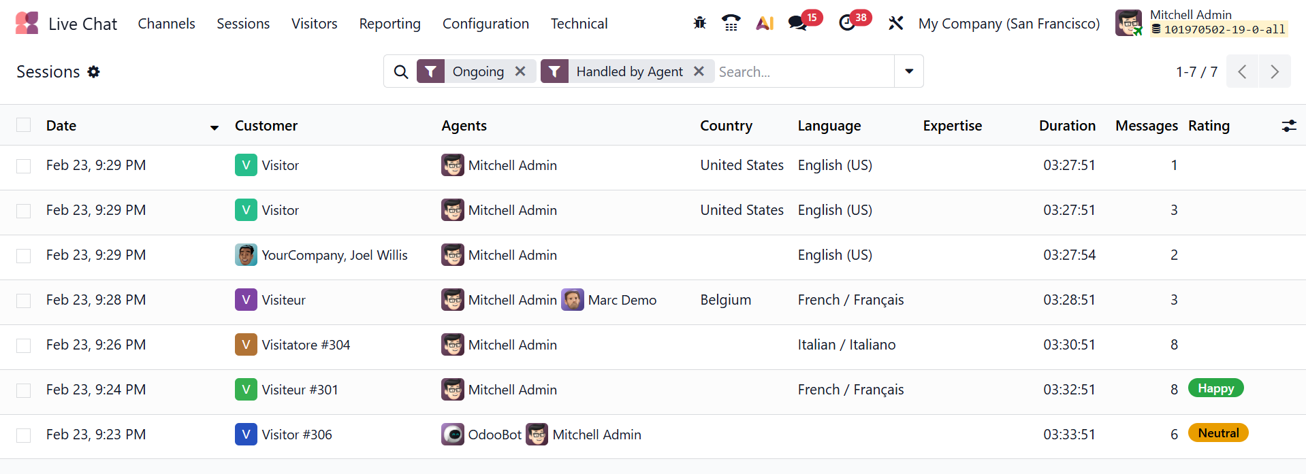Go to the next page of sessions
The image size is (1306, 474).
point(1275,71)
